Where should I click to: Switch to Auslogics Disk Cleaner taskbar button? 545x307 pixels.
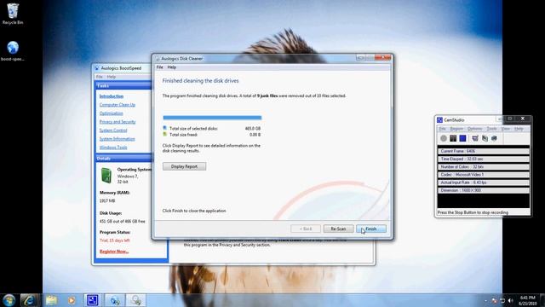coord(136,300)
